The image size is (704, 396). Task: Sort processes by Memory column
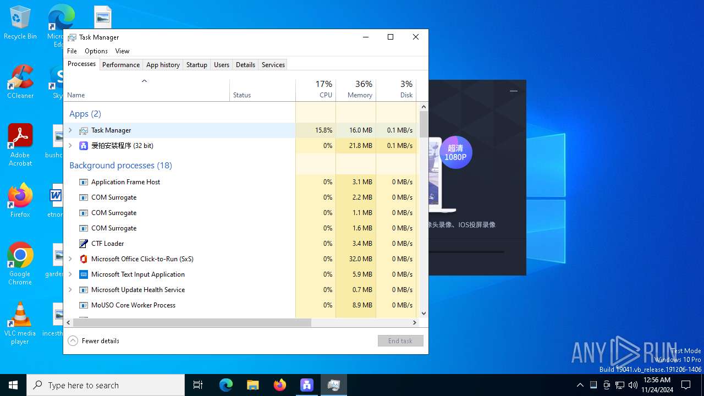coord(356,90)
